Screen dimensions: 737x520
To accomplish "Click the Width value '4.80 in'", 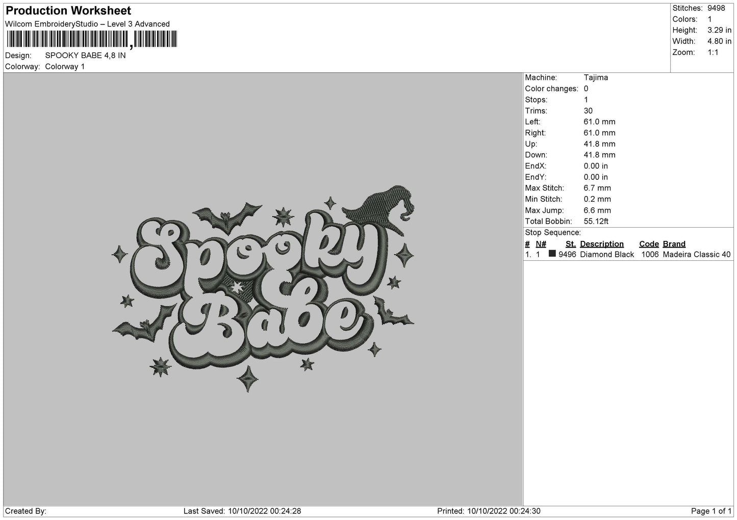I will 719,41.
